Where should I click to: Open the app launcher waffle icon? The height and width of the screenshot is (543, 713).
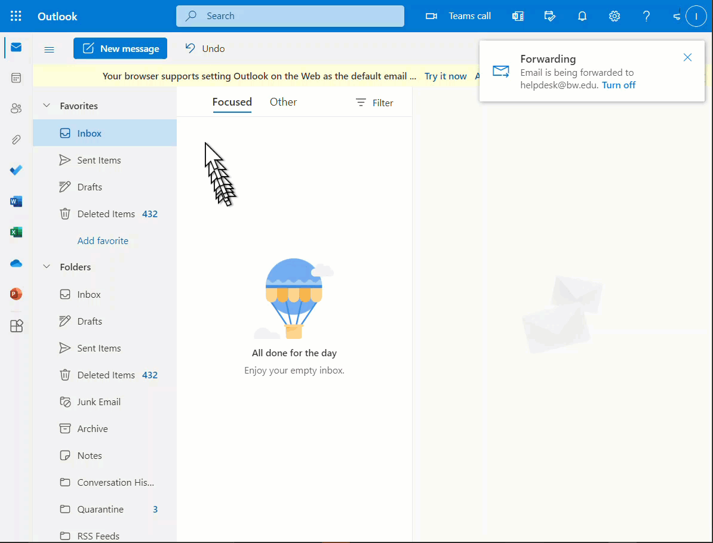pyautogui.click(x=16, y=16)
